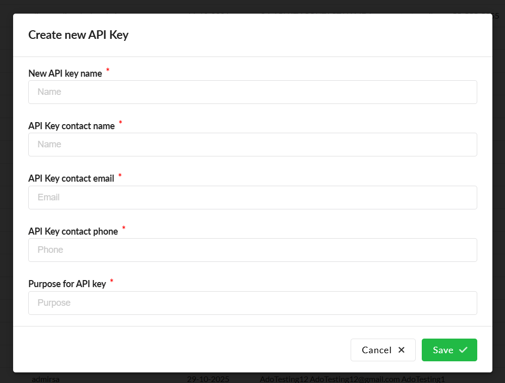This screenshot has height=383, width=505.
Task: Click the "API Key contact name" label
Action: click(71, 126)
